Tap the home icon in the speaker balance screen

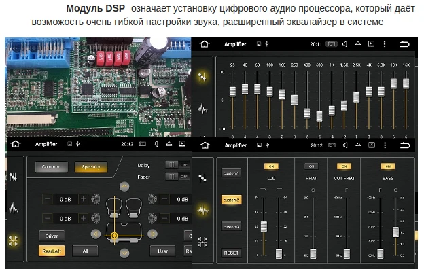(x=16, y=144)
